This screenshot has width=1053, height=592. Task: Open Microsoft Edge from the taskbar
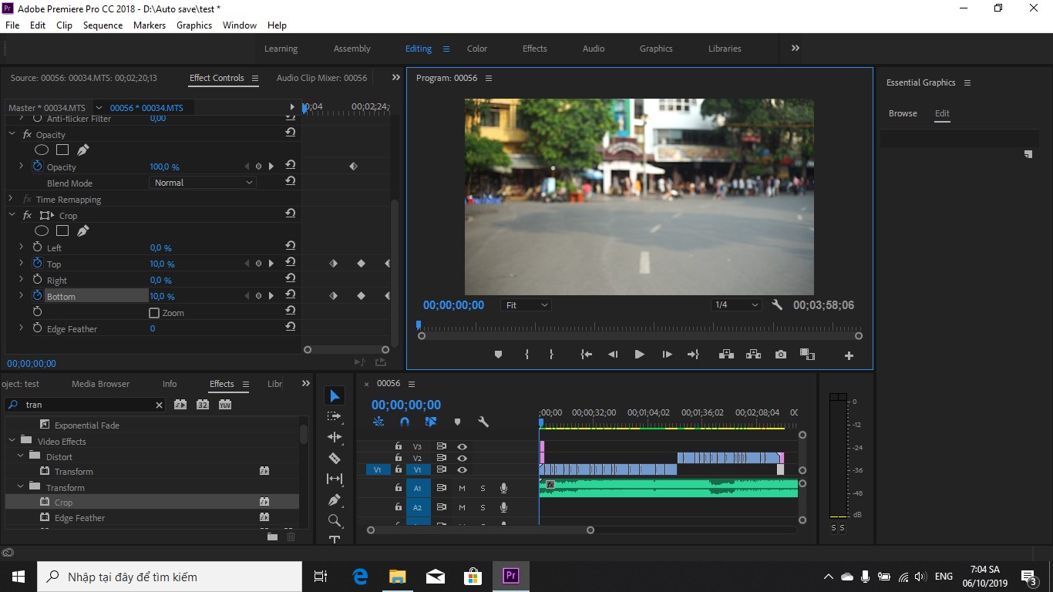(360, 577)
